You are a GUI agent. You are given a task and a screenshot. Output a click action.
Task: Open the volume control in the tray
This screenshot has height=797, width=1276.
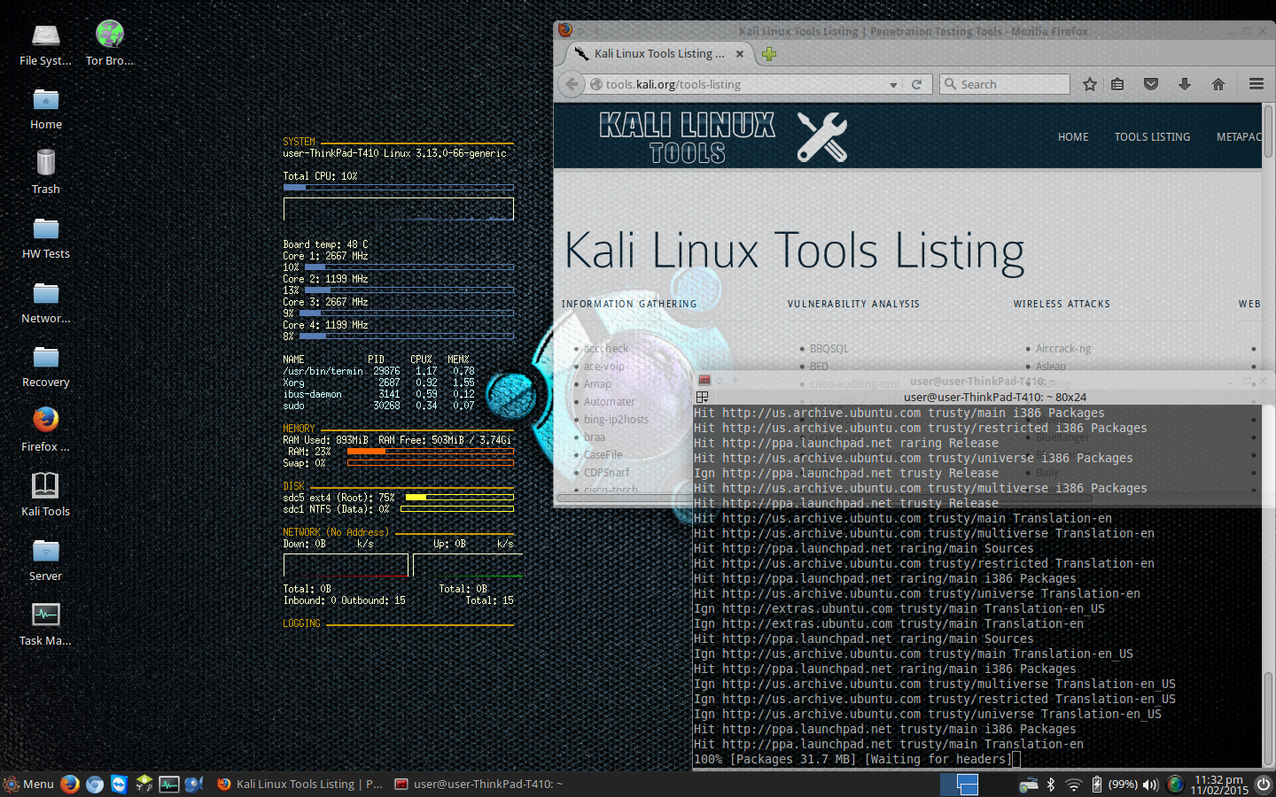click(x=1151, y=784)
